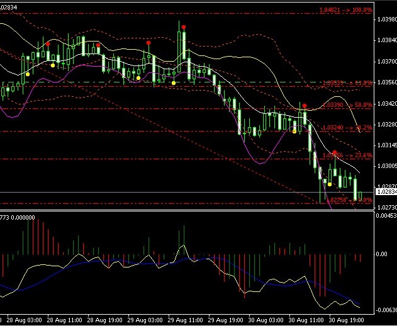Viewport: 397px width, 326px height.
Task: Click the 1.03280 price axis value
Action: (387, 125)
